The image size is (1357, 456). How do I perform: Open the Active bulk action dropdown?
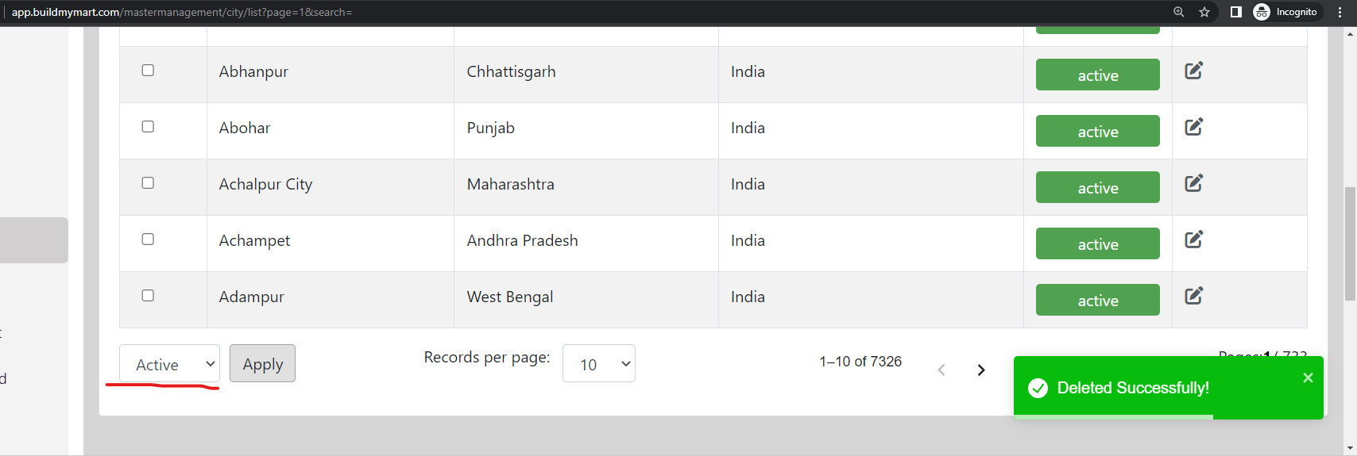[x=169, y=364]
